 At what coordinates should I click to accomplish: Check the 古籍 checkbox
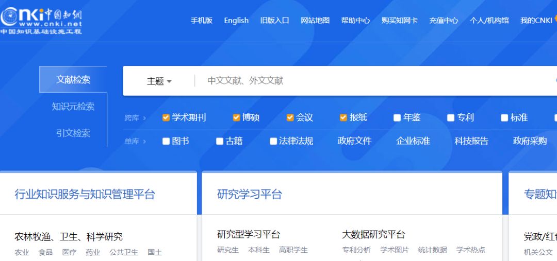click(x=220, y=142)
